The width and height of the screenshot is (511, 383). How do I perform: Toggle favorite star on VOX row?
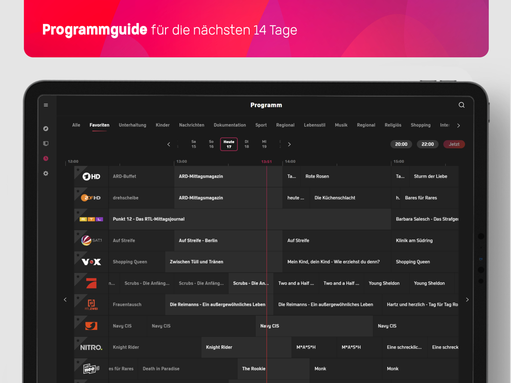(78, 255)
